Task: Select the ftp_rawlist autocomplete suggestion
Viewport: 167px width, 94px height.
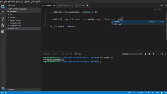Action: click(x=138, y=24)
